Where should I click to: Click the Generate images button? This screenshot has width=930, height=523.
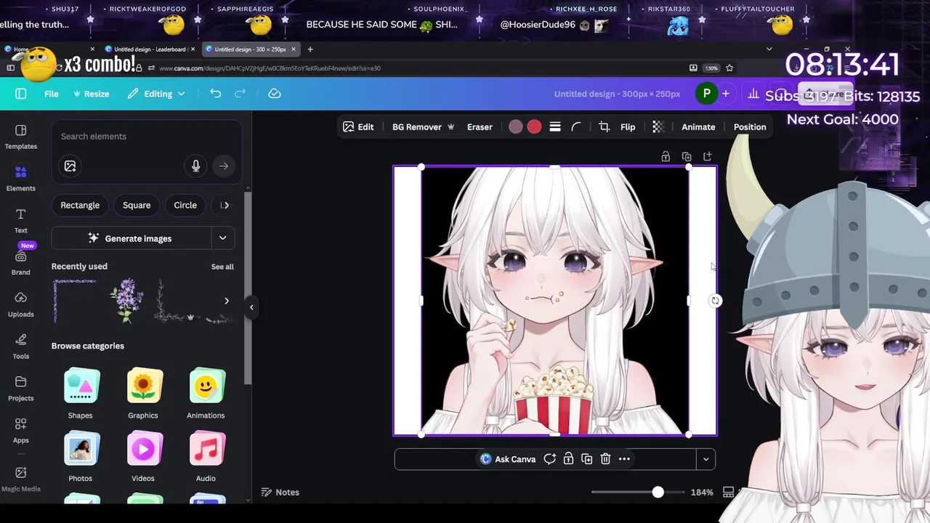click(130, 238)
